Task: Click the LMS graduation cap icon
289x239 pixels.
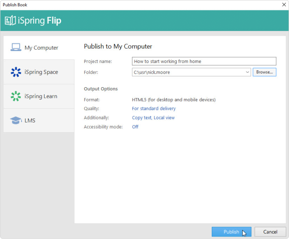Action: click(x=16, y=120)
